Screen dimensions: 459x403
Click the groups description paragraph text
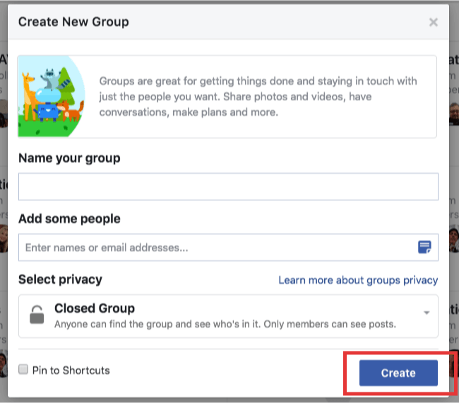[258, 97]
